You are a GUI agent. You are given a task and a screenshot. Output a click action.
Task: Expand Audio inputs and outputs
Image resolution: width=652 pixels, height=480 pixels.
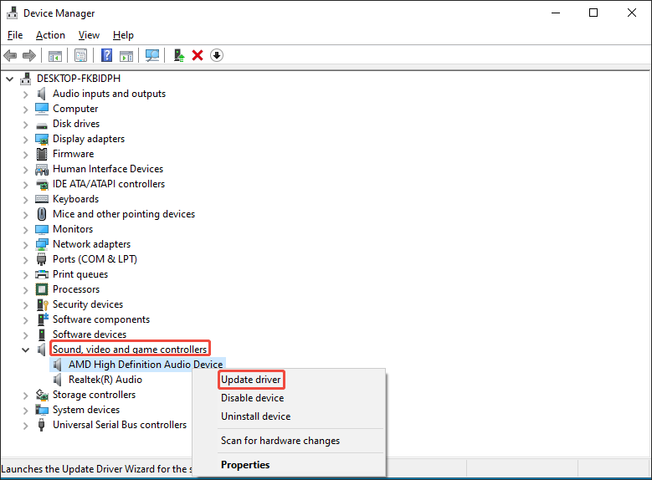point(26,94)
